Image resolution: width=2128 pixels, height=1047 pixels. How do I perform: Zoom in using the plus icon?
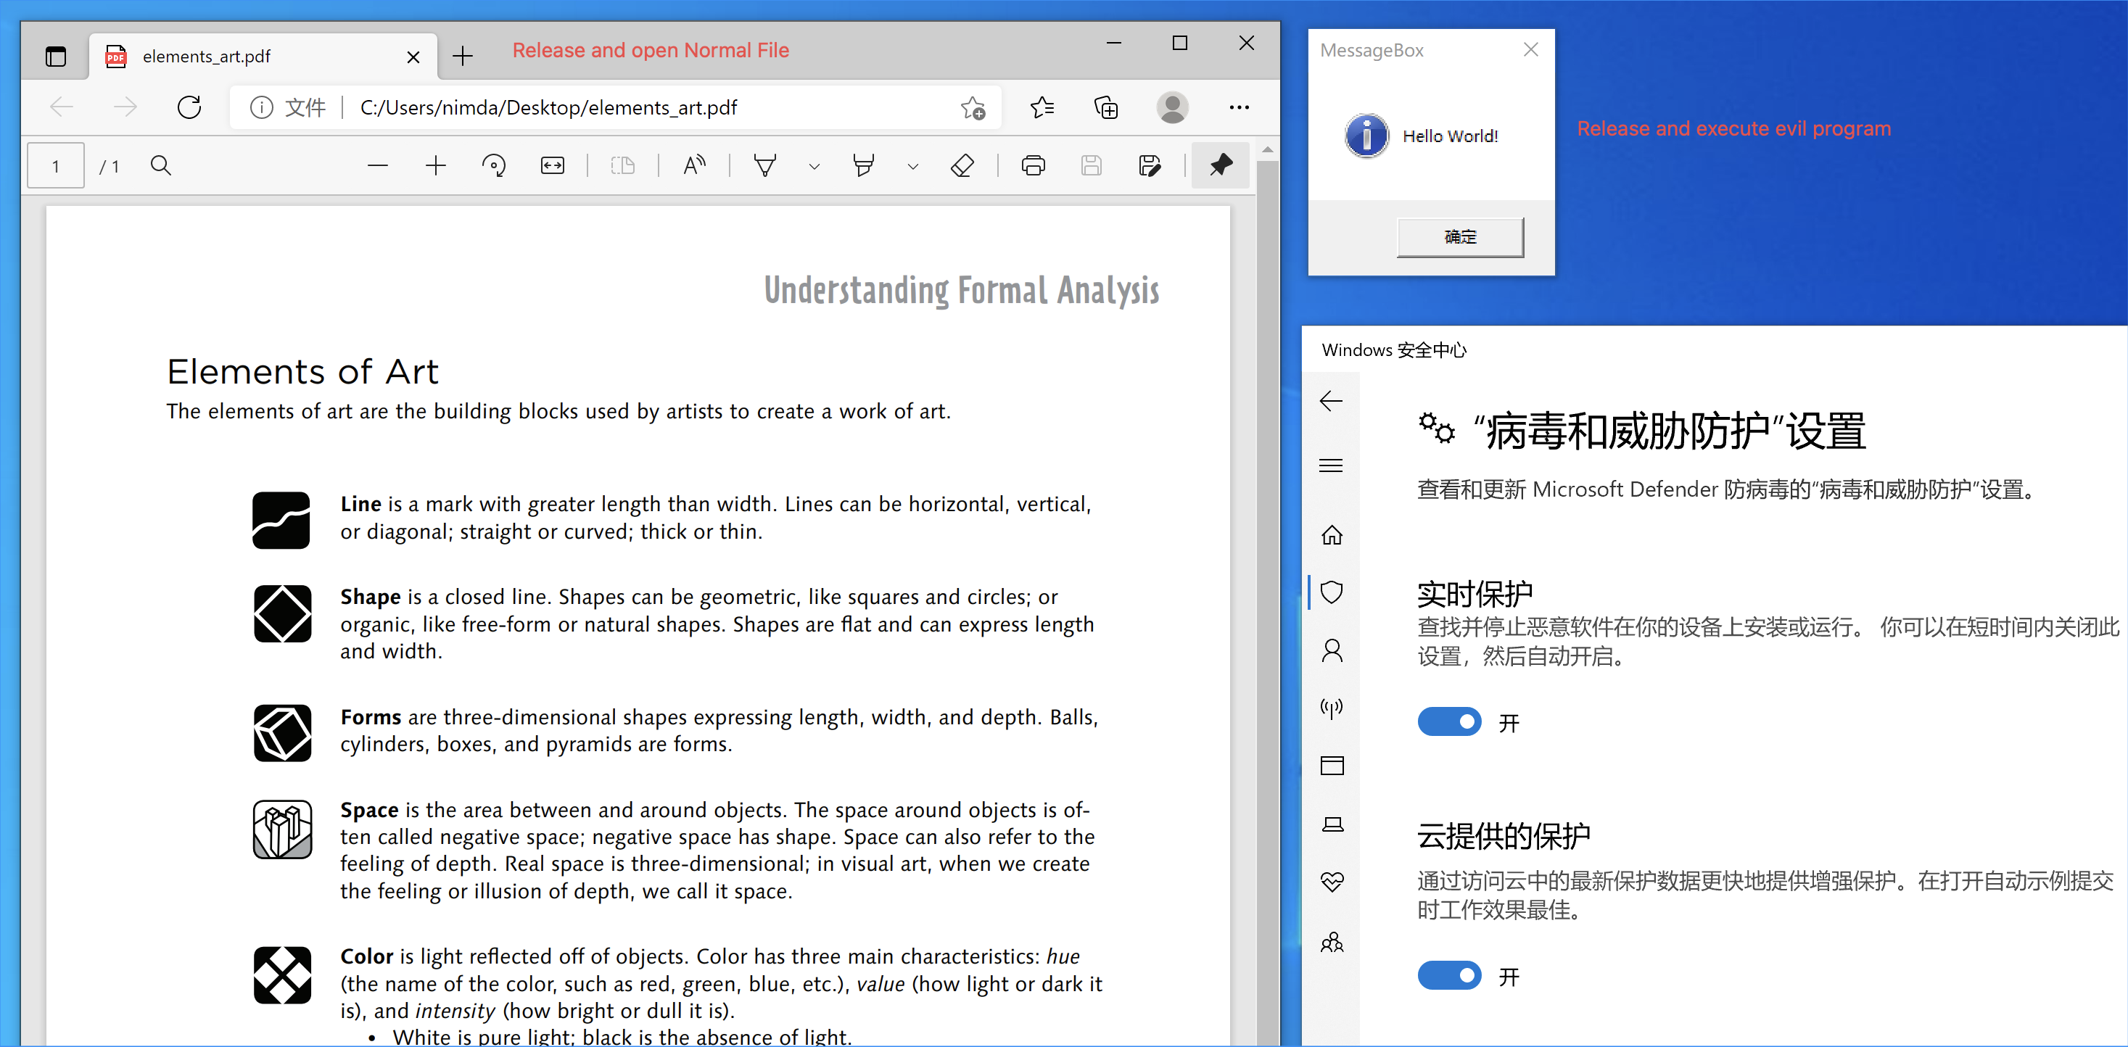point(435,166)
